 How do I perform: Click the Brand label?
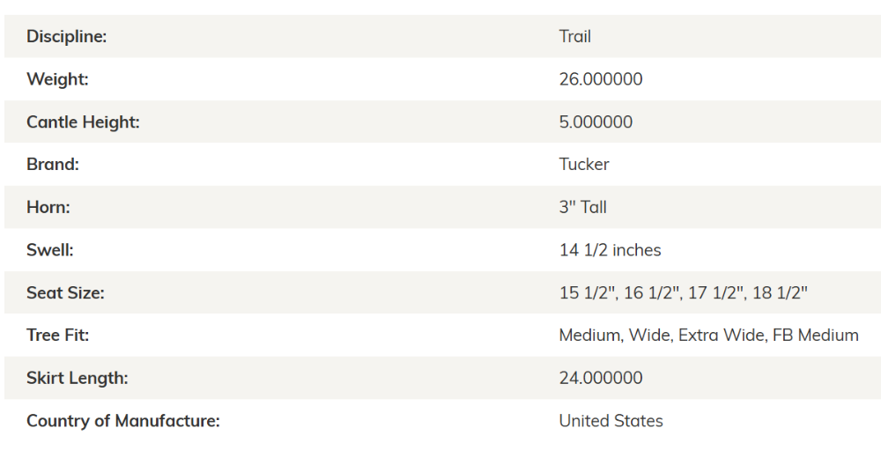pos(53,165)
